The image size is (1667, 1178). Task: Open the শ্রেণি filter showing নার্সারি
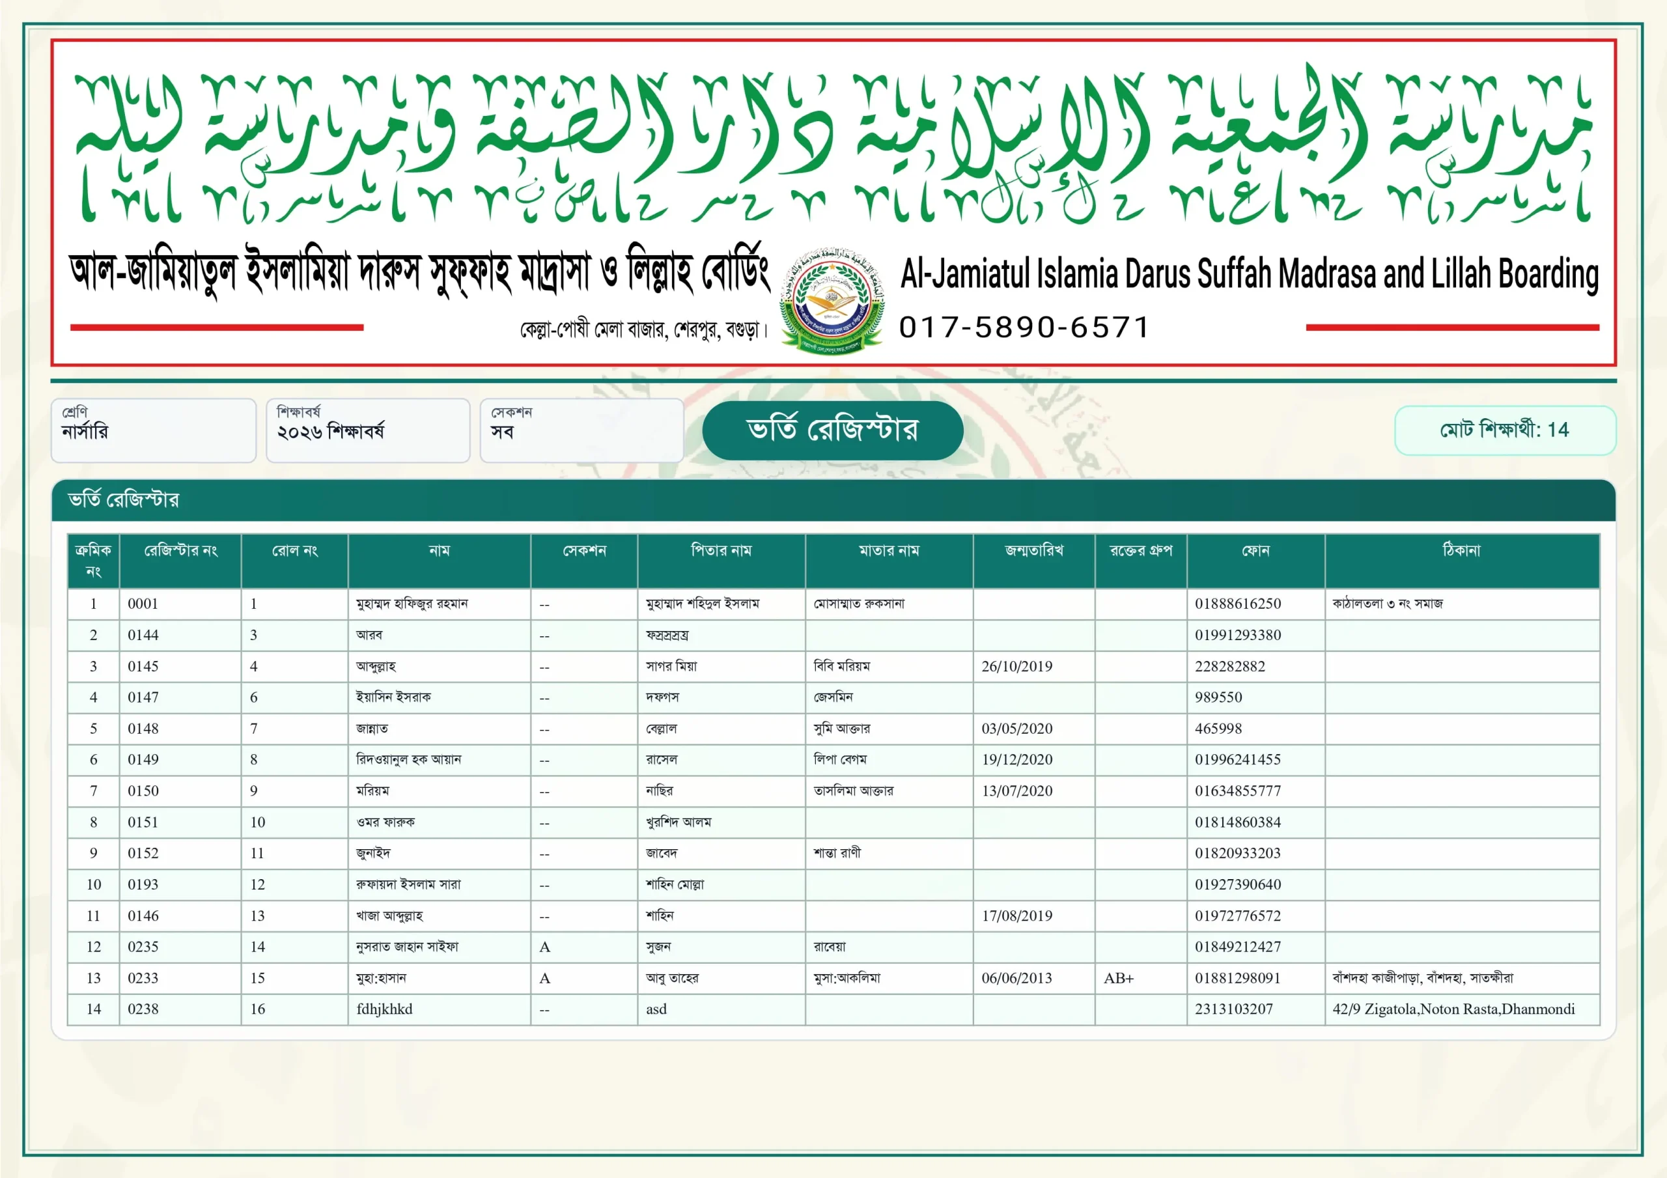coord(154,430)
